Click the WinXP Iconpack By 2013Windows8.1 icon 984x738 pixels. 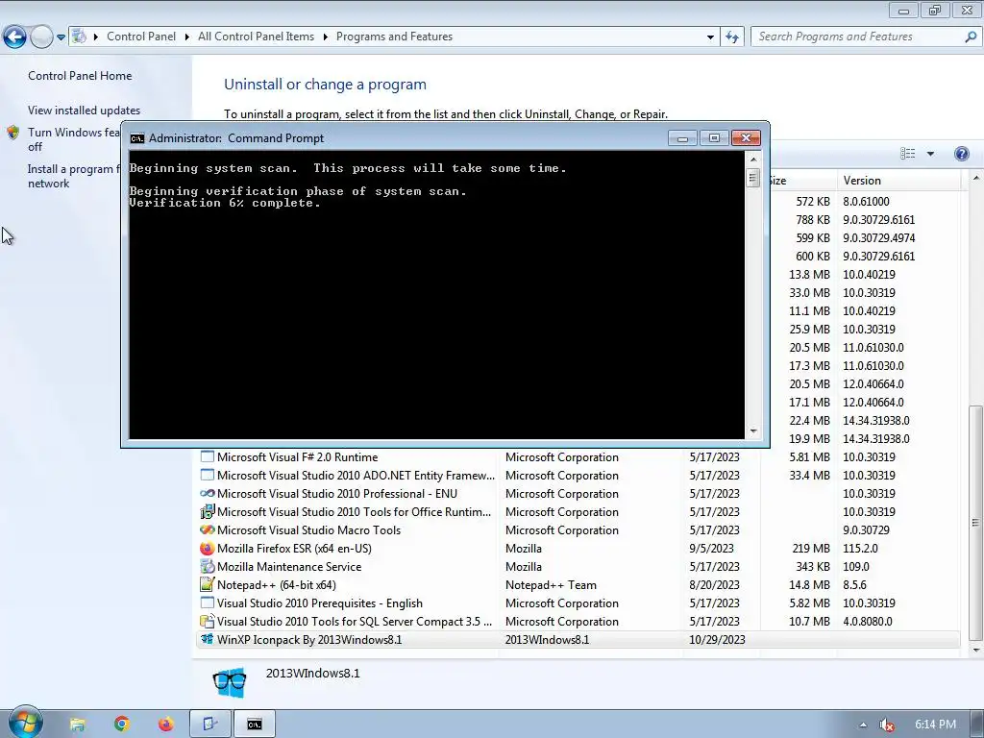pos(208,639)
